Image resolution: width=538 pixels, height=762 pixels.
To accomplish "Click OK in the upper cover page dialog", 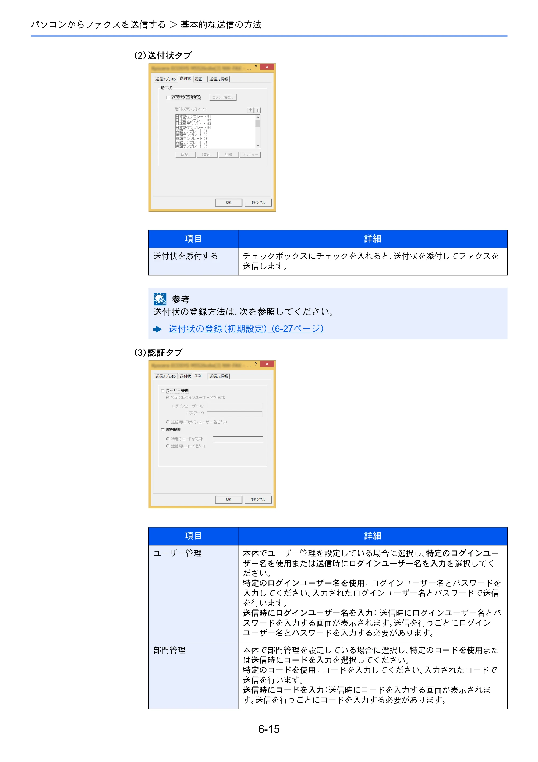I will tap(229, 202).
